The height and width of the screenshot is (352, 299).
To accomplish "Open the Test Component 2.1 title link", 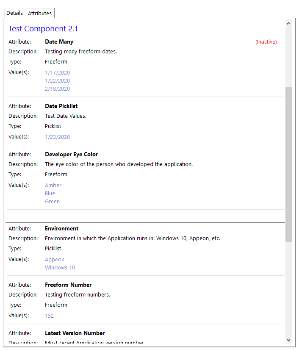I will point(43,29).
